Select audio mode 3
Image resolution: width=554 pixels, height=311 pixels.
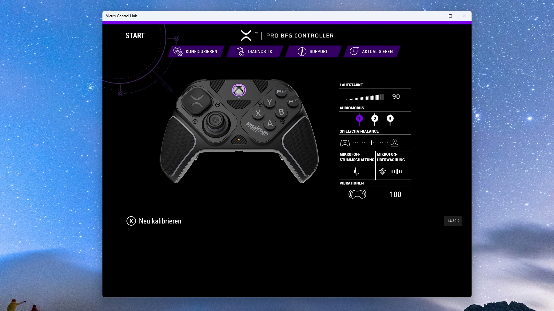(x=390, y=119)
